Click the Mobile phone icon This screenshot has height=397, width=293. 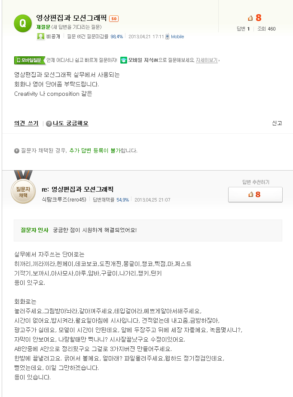[168, 37]
